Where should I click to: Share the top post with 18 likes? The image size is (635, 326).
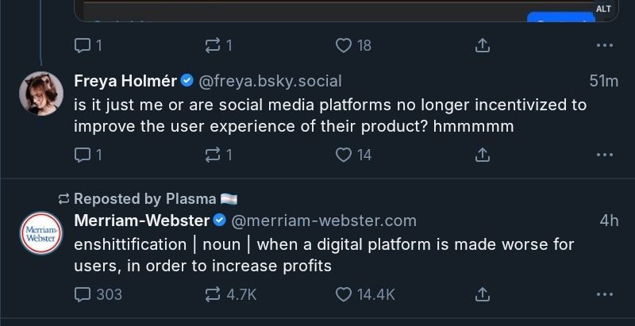click(x=482, y=46)
